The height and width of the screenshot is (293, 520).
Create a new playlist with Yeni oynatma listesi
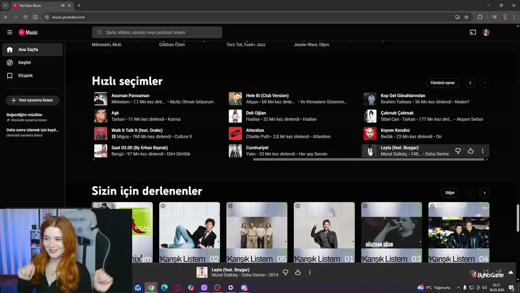(x=32, y=100)
